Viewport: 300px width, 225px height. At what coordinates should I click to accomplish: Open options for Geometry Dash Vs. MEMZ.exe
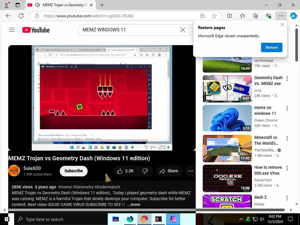pyautogui.click(x=287, y=79)
